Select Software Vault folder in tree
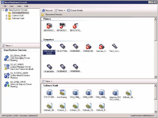 pyautogui.click(x=18, y=18)
